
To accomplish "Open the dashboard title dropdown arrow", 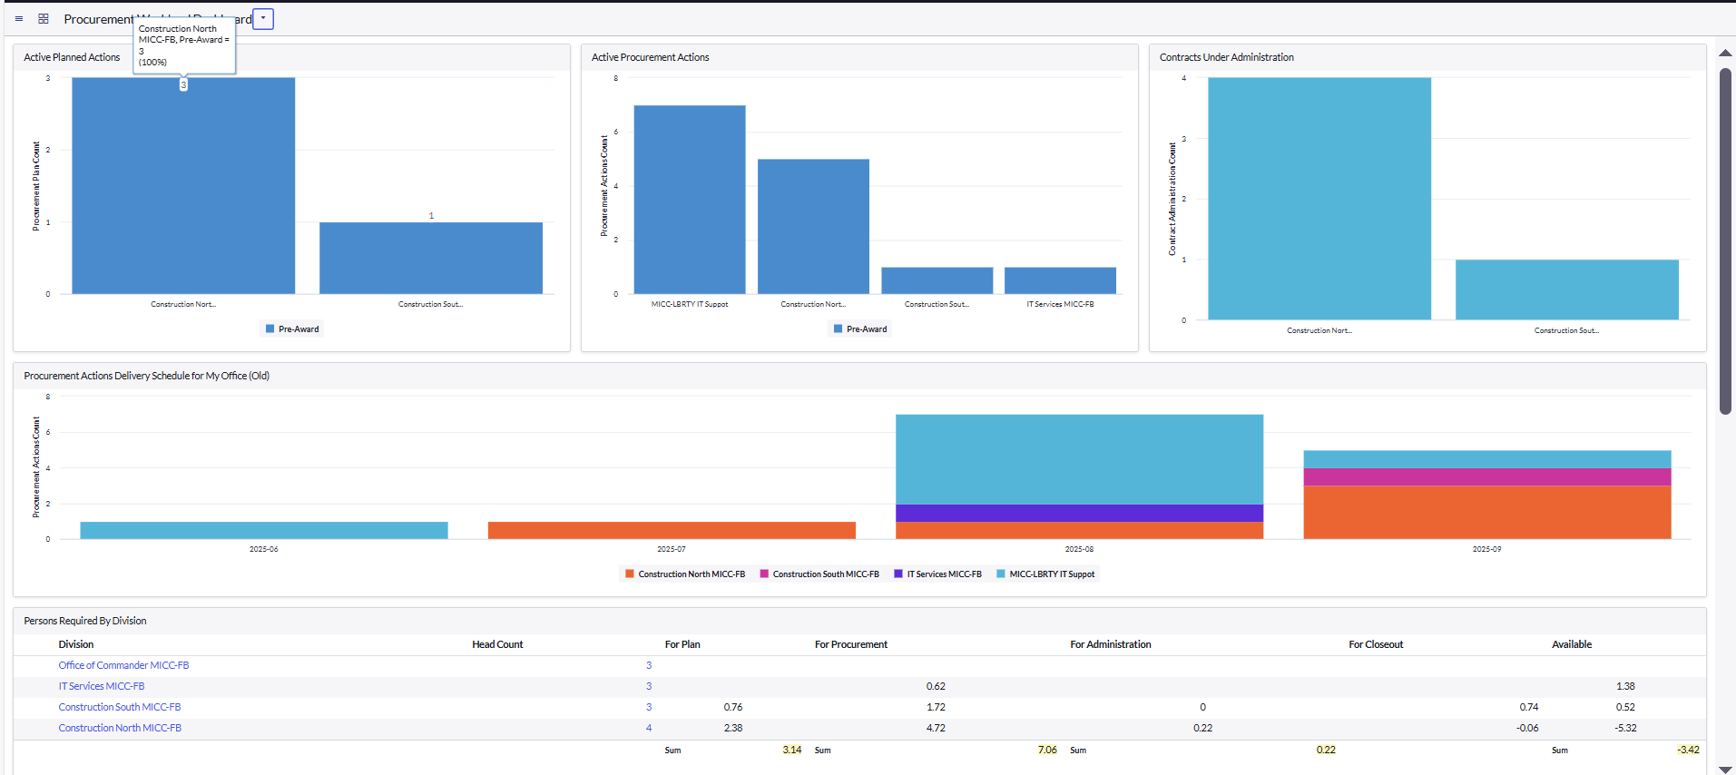I will (x=263, y=19).
